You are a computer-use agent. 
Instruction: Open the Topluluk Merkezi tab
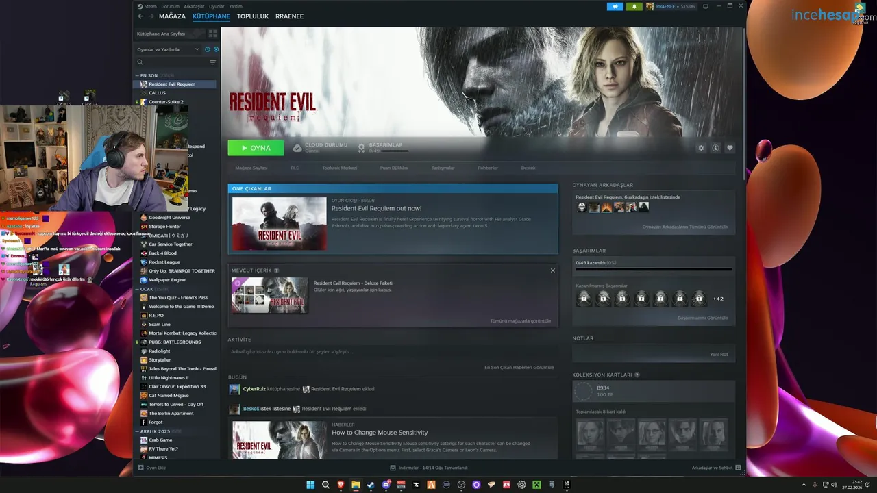click(x=340, y=168)
